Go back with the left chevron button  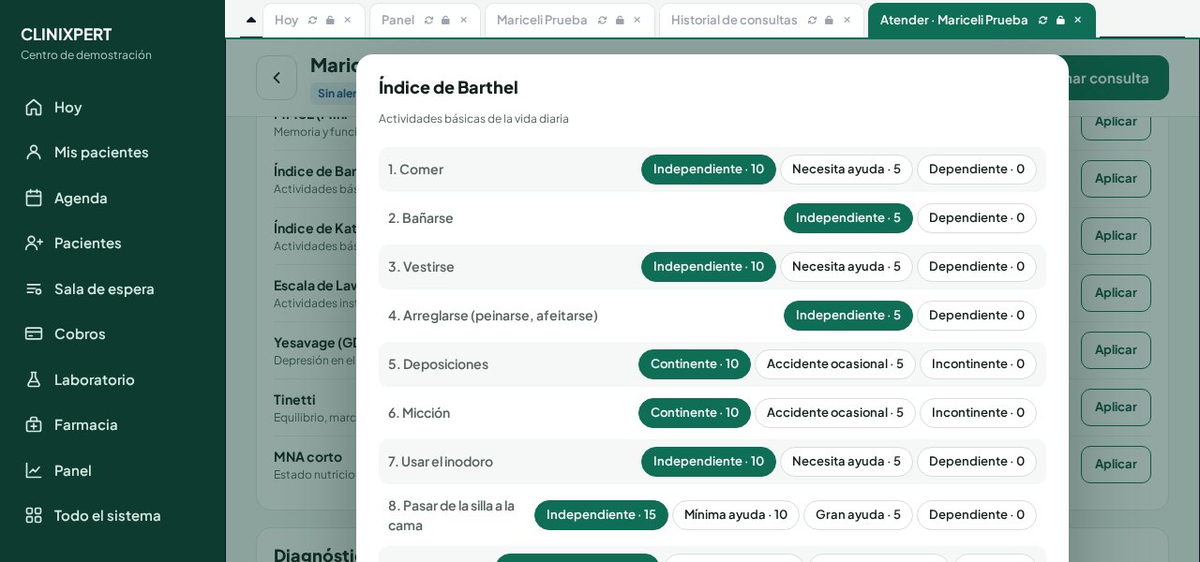[x=277, y=78]
